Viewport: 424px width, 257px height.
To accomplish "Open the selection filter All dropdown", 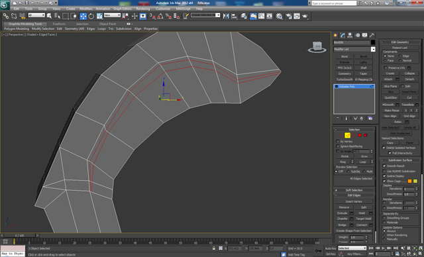I will [x=36, y=15].
